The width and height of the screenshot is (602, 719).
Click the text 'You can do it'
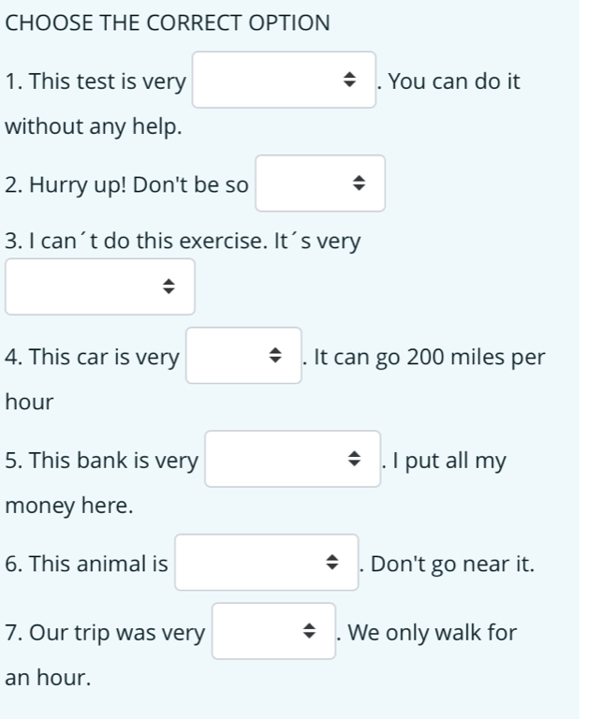tap(454, 81)
